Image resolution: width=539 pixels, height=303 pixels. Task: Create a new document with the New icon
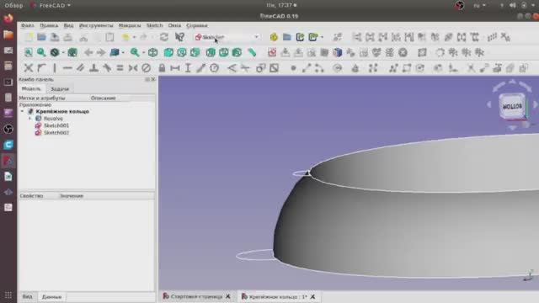(x=29, y=37)
